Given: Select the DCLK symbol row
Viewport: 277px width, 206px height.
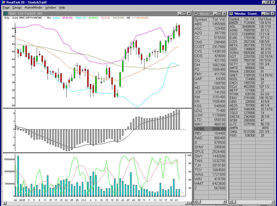Looking at the screenshot, I should pyautogui.click(x=252, y=86).
